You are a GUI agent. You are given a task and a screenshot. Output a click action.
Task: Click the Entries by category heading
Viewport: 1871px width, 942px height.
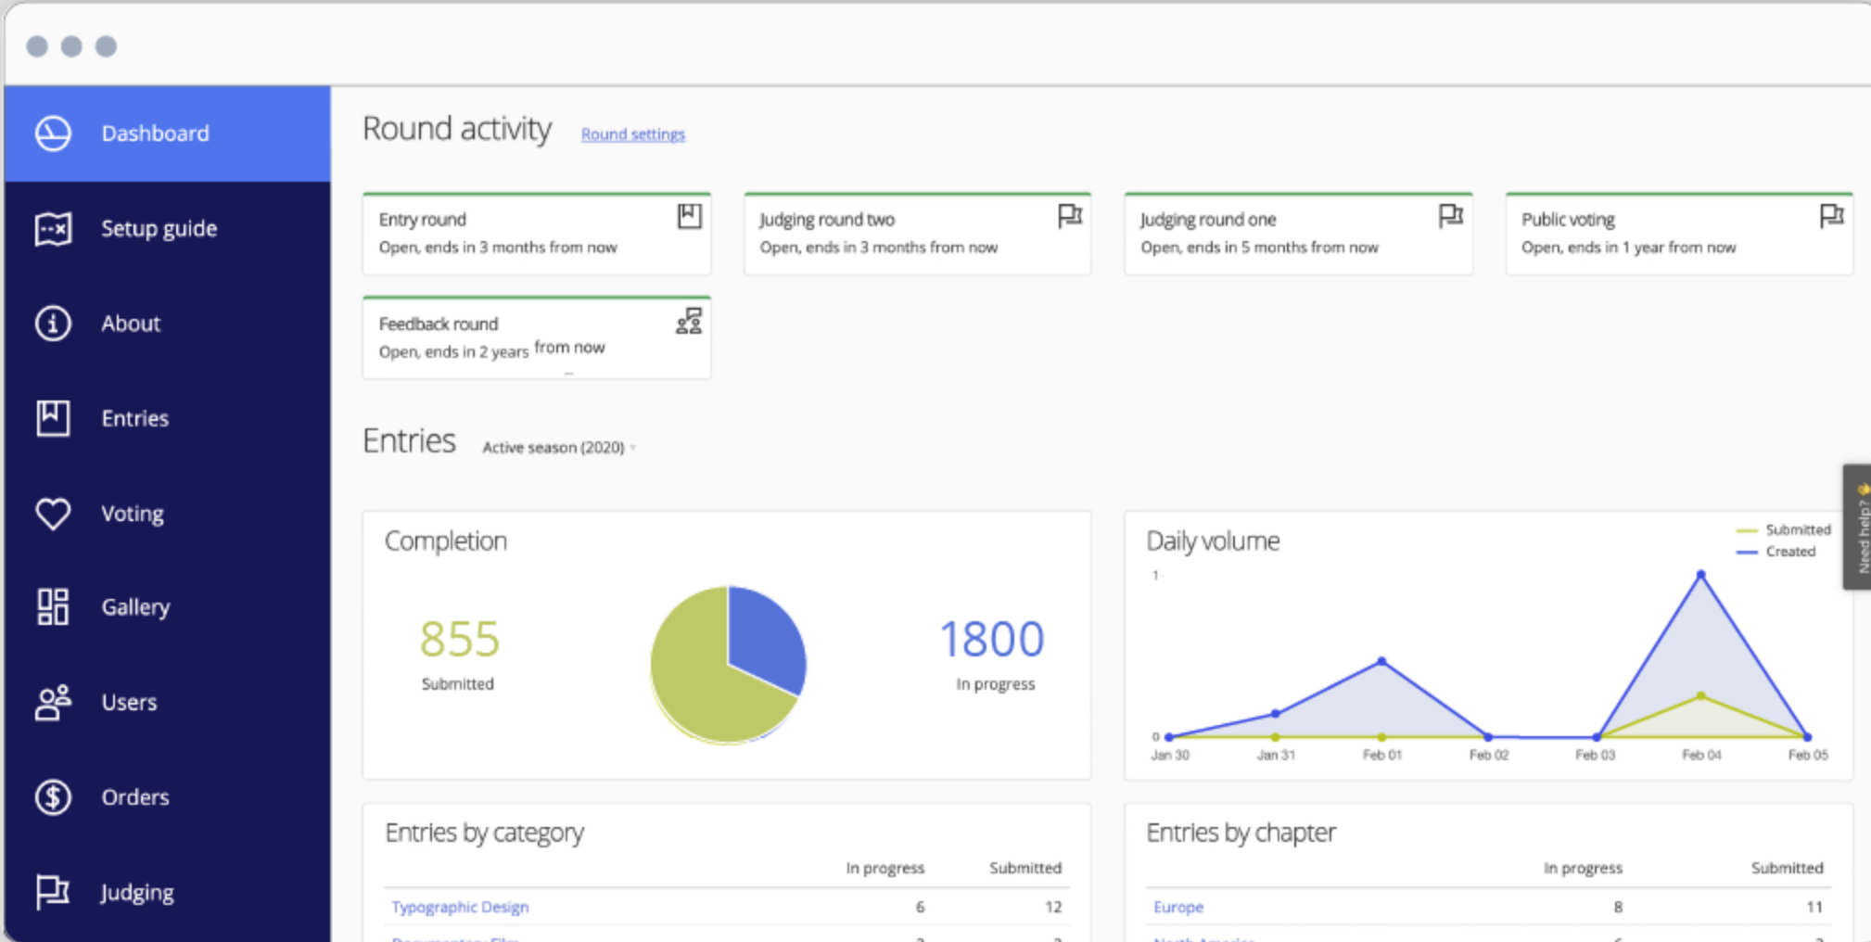[485, 834]
